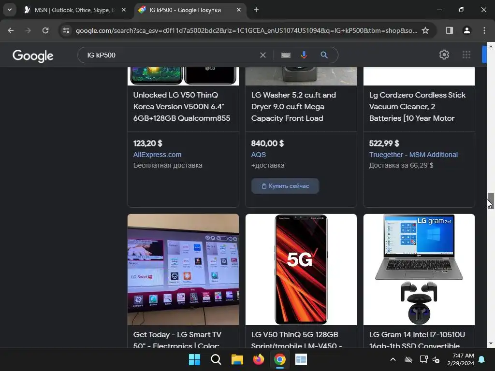
Task: Click the 522,99 $ price
Action: click(x=384, y=143)
